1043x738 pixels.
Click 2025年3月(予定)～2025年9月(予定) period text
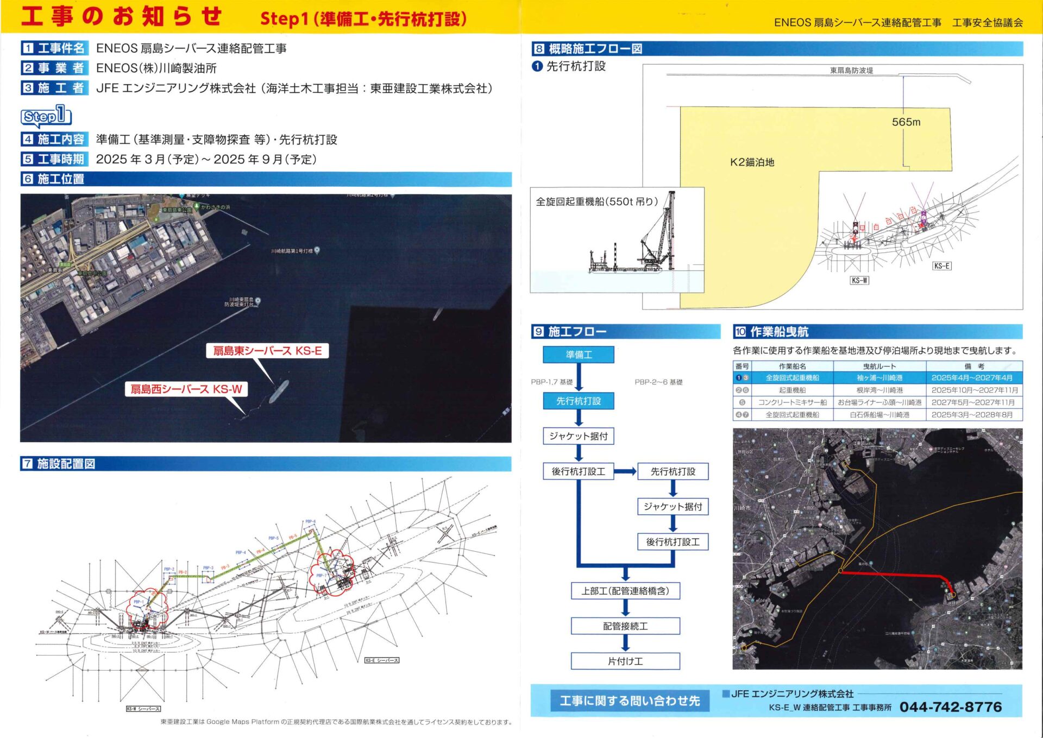click(x=206, y=159)
